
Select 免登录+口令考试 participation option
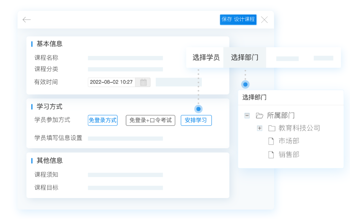tap(150, 120)
